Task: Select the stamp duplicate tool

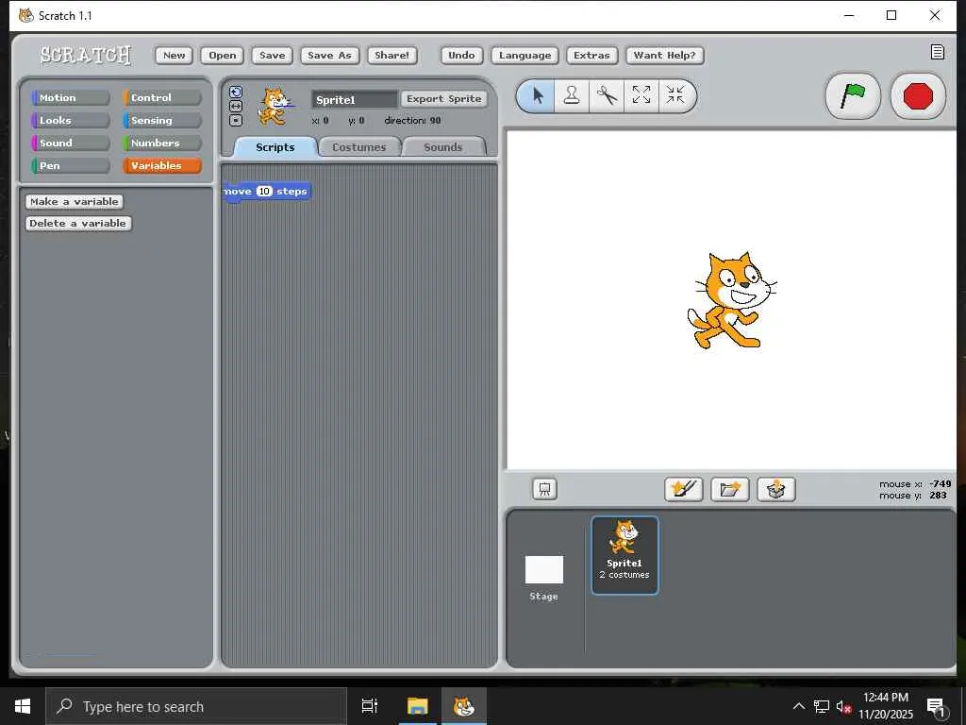Action: (572, 96)
